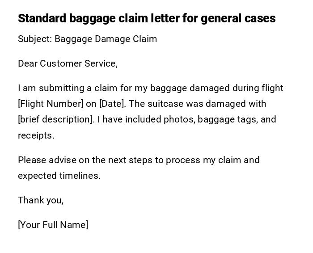Viewport: 313px width, 253px height.
Task: Click the word "receipts." in the letter
Action: click(x=36, y=135)
